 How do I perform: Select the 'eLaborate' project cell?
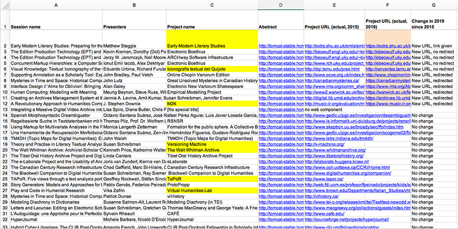(x=212, y=161)
